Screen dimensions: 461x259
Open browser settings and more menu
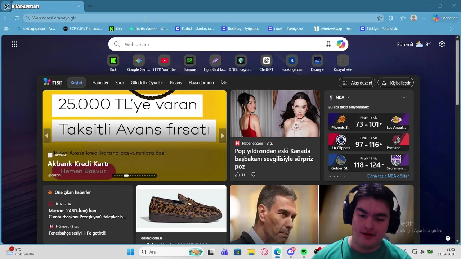coord(424,18)
